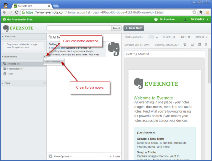Open note in a new window icon
The width and height of the screenshot is (212, 161).
pyautogui.click(x=199, y=45)
